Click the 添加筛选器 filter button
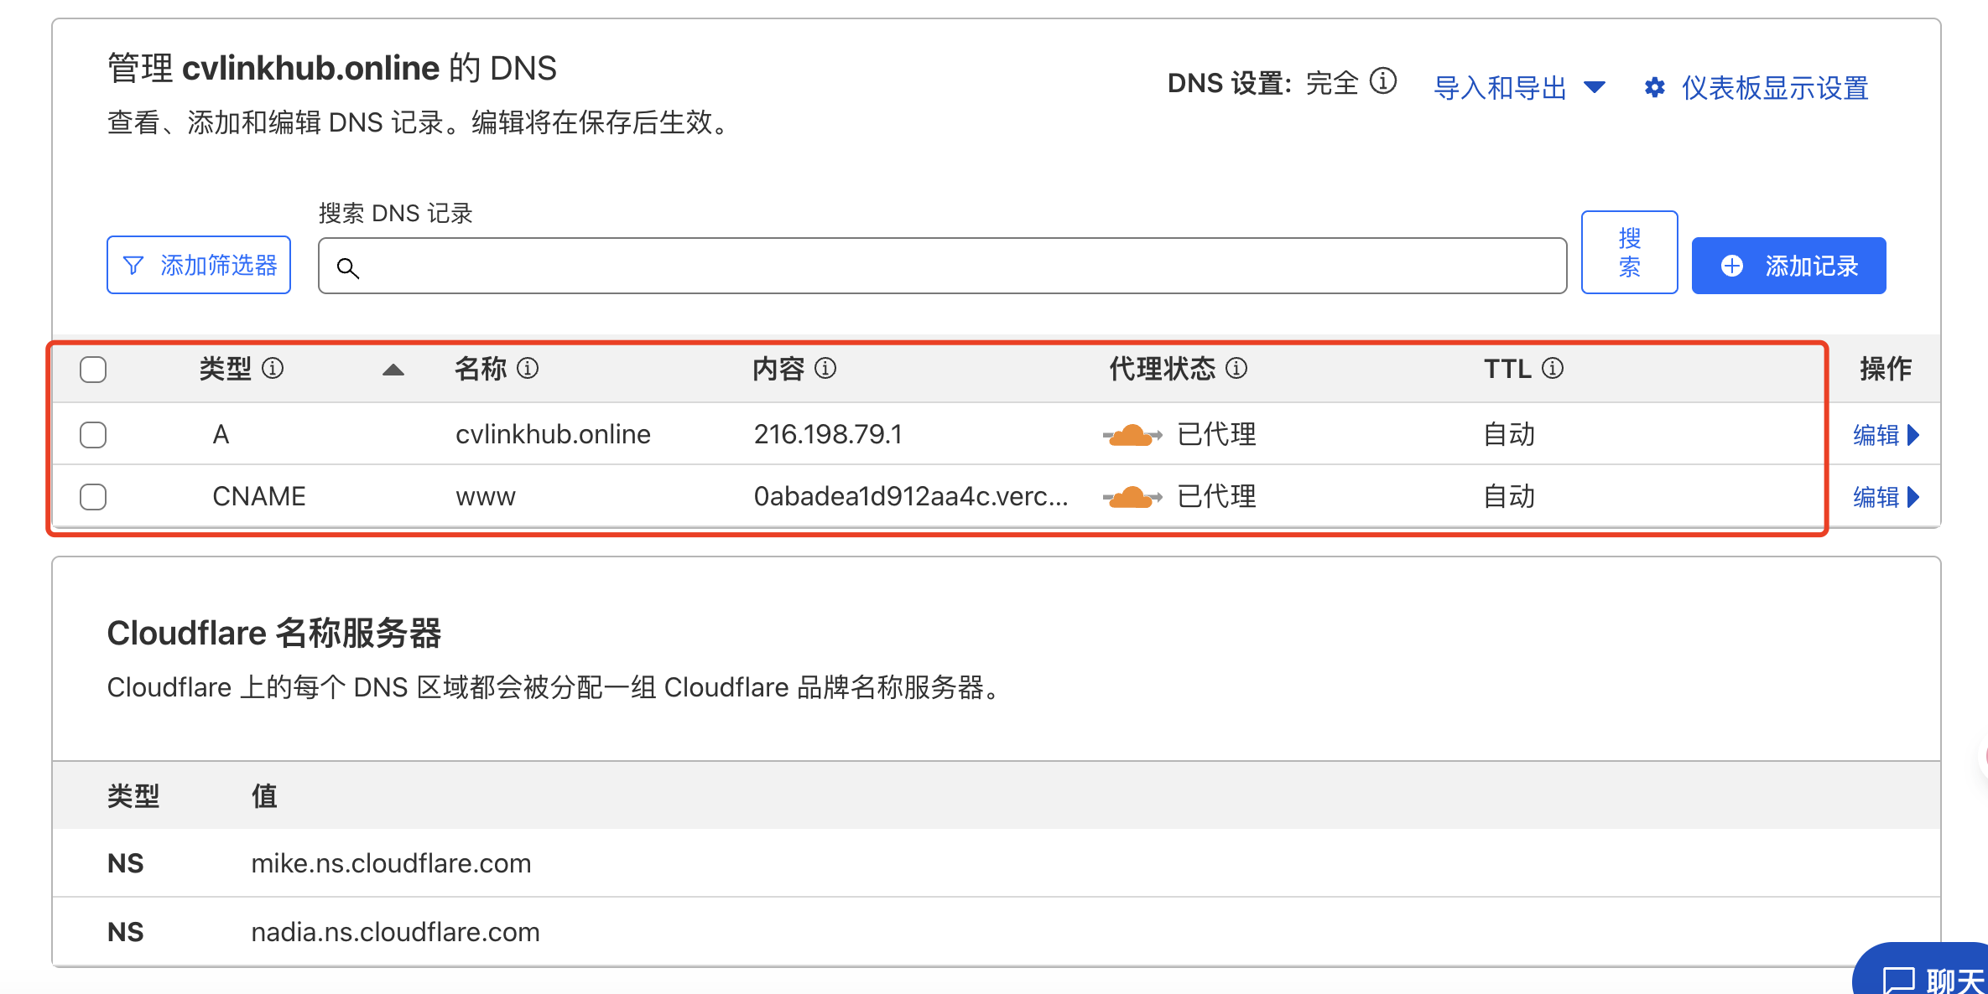 coord(199,265)
